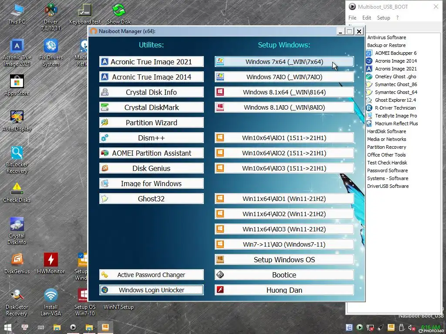Launch Keyboard test desktop shortcut

pos(85,14)
